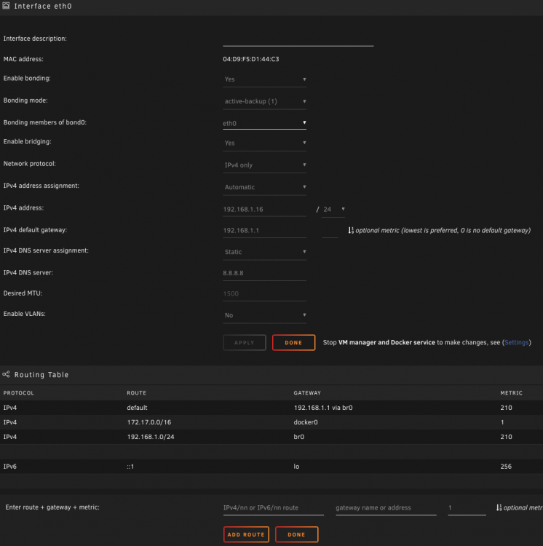This screenshot has width=543, height=546.
Task: Click the Desired MTU field
Action: (x=264, y=293)
